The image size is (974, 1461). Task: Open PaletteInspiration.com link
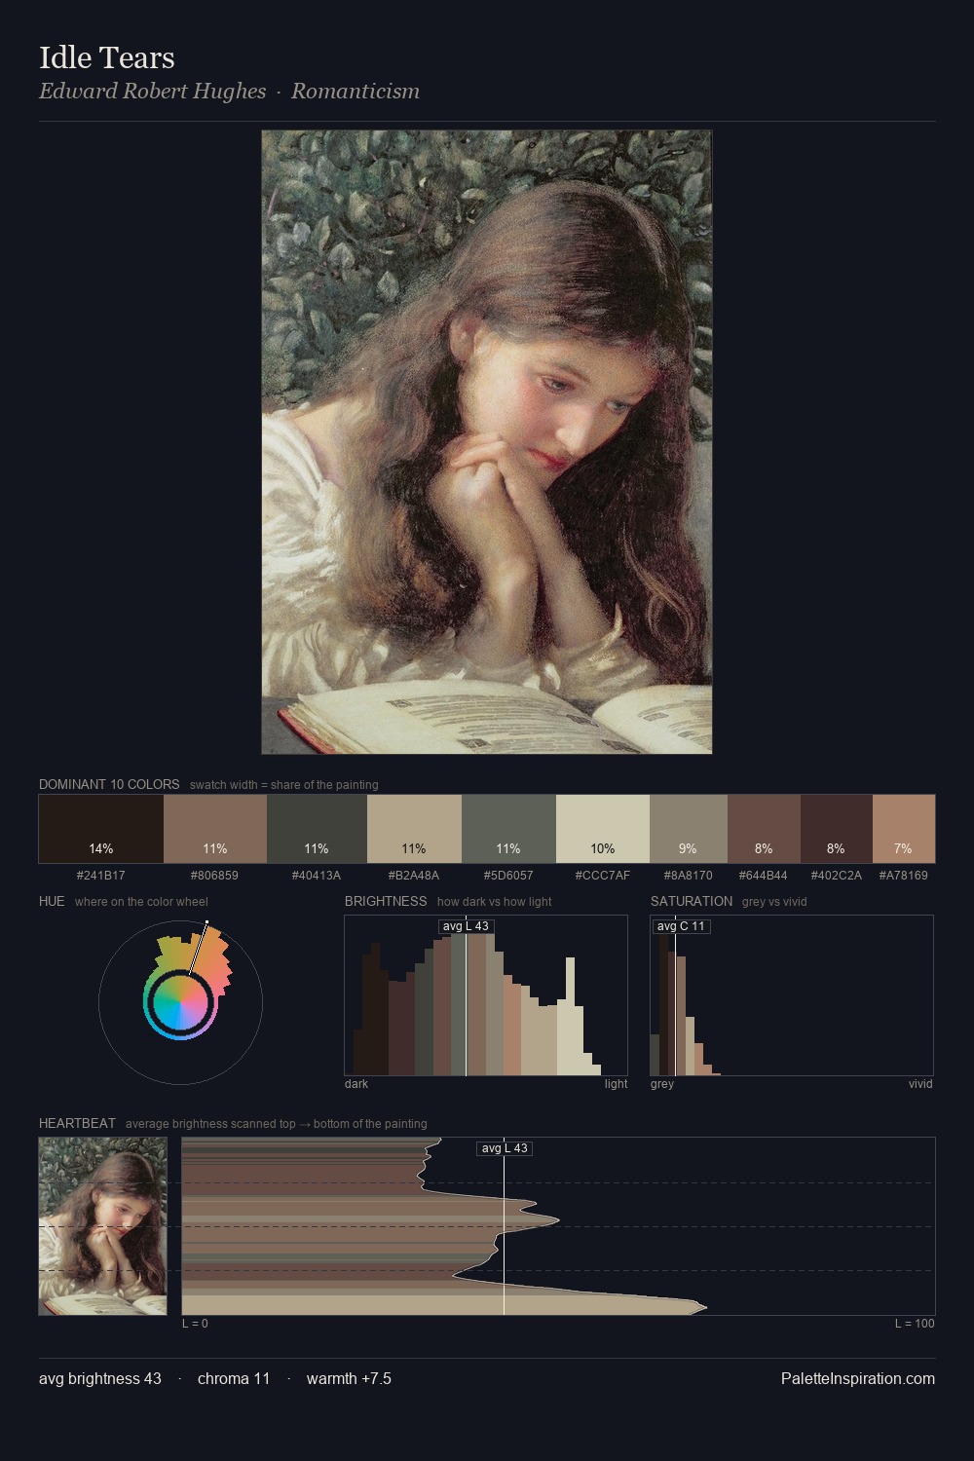pos(858,1378)
